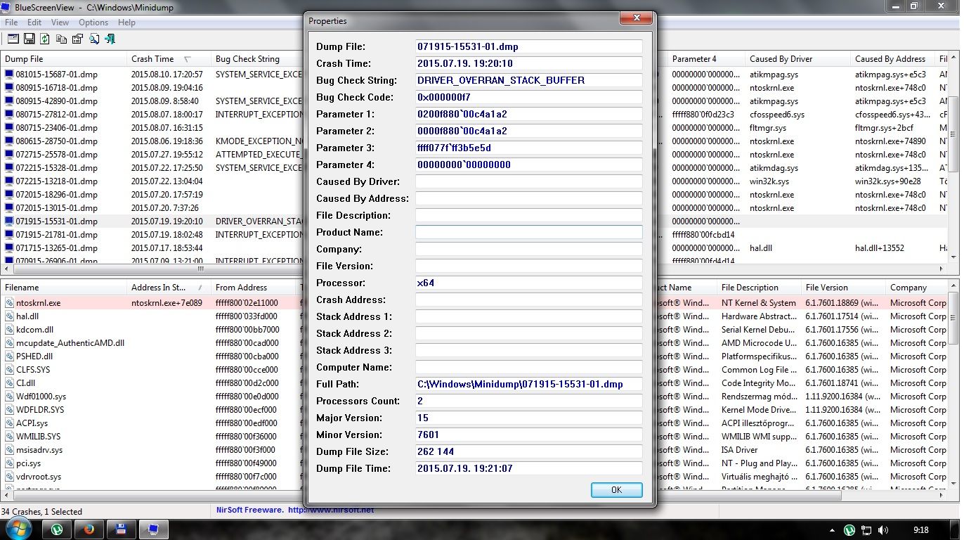This screenshot has width=964, height=540.
Task: Open the Options menu
Action: (x=93, y=22)
